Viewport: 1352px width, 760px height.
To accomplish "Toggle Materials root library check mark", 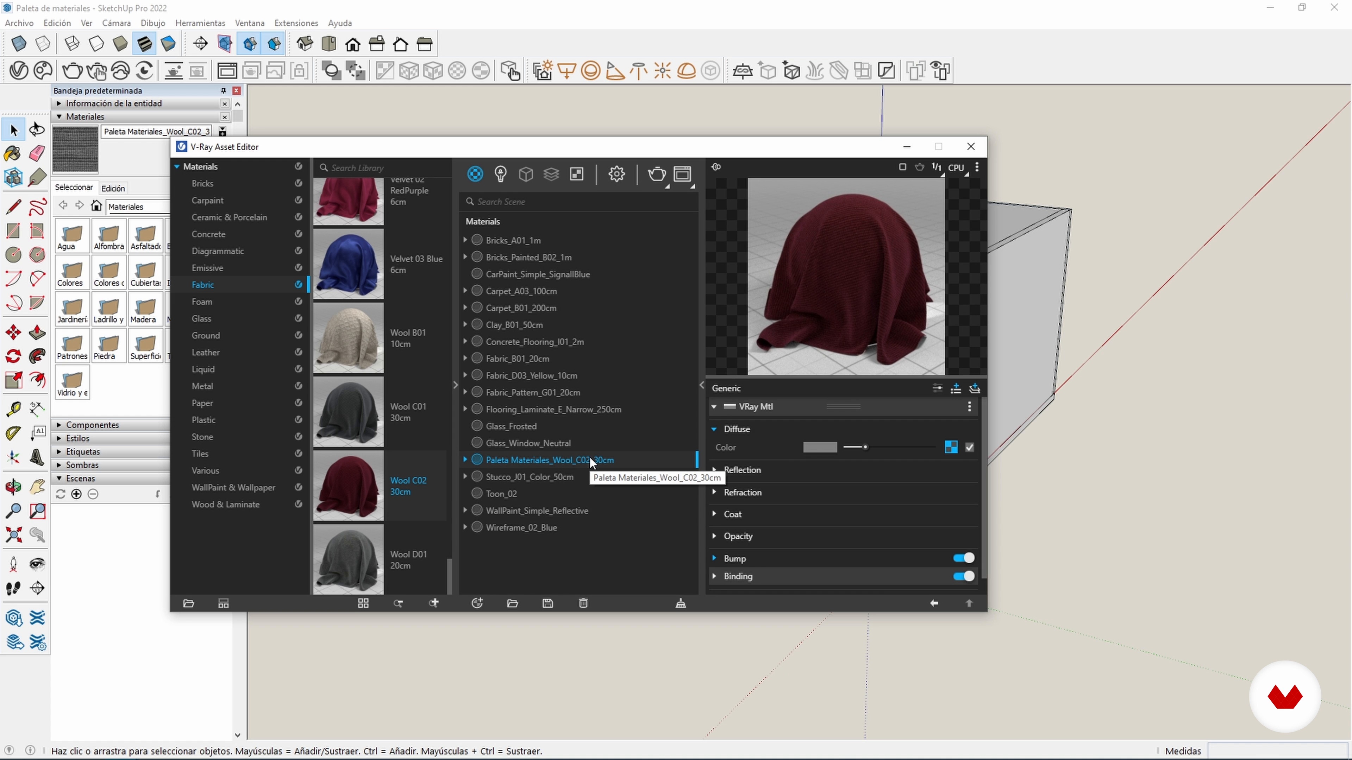I will pos(298,166).
